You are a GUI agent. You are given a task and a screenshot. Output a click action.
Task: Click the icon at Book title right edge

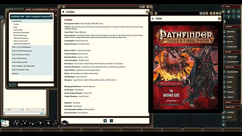51,15
